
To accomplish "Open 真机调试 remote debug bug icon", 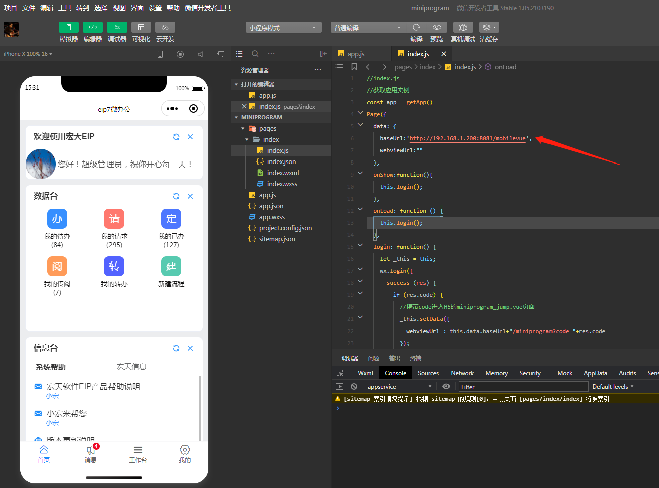I will [x=463, y=28].
